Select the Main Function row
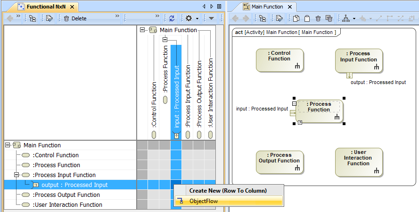 pyautogui.click(x=42, y=145)
